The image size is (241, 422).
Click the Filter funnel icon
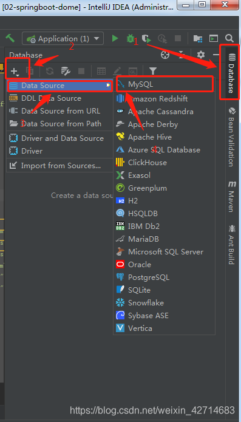[x=153, y=71]
